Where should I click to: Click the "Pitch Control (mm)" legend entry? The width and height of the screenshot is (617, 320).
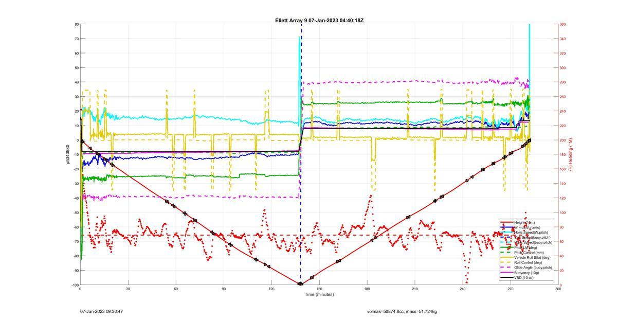[x=530, y=253]
